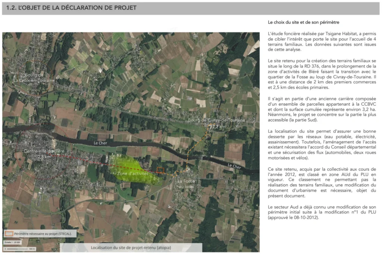382x255 pixels.
Task: Click the orange STECAL perimeter square on map
Action: pyautogui.click(x=160, y=171)
